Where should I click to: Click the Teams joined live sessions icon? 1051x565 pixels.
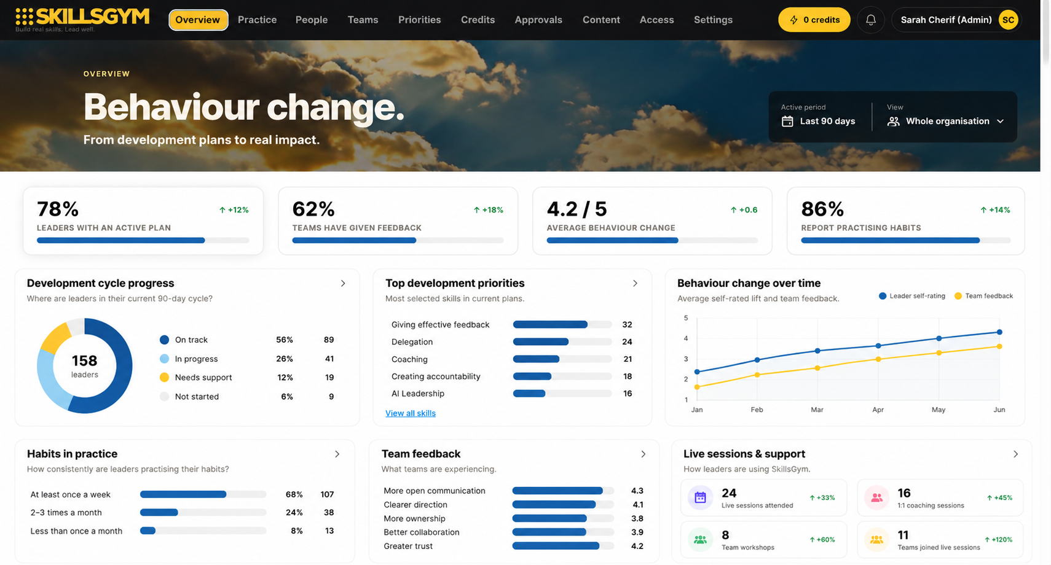coord(876,540)
